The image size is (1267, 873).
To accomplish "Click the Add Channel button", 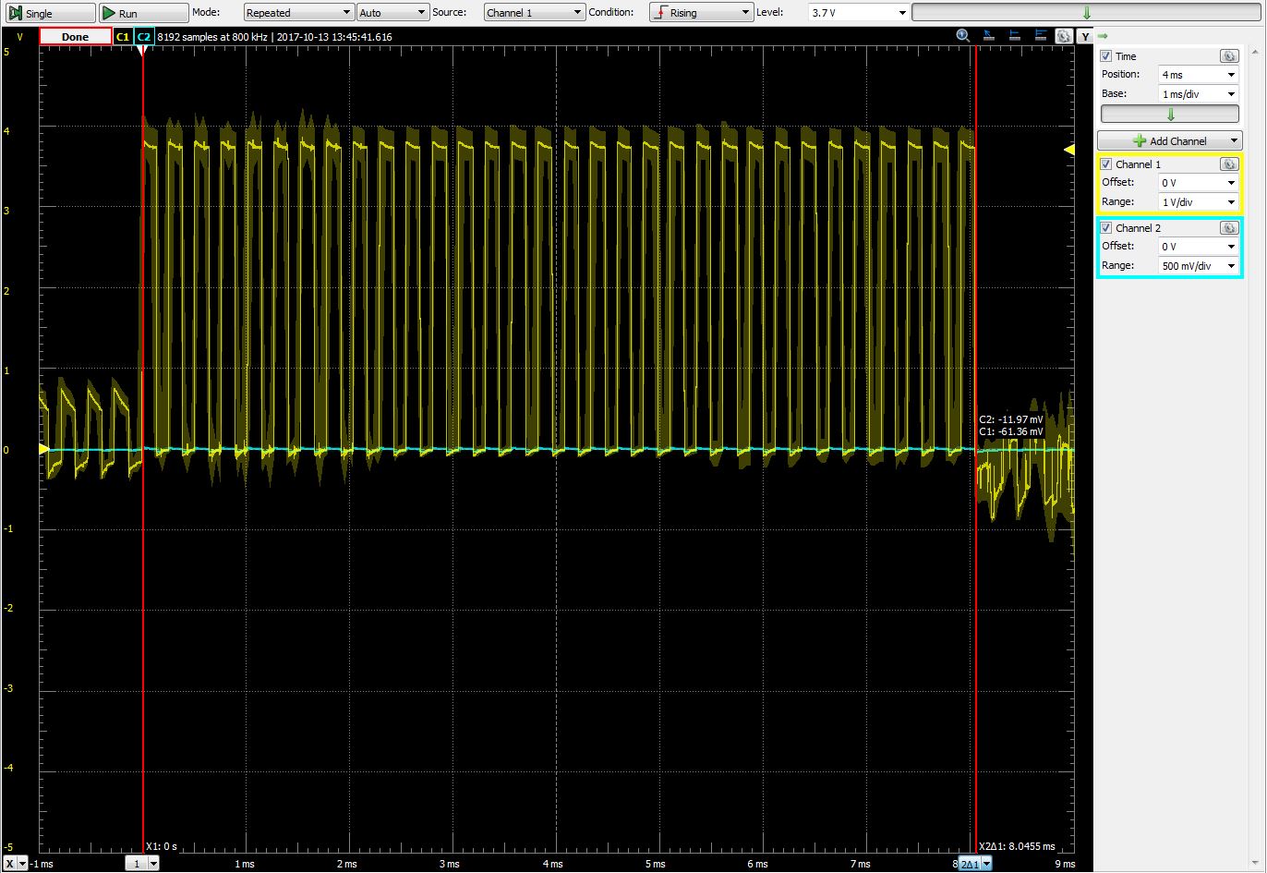I will click(x=1170, y=140).
